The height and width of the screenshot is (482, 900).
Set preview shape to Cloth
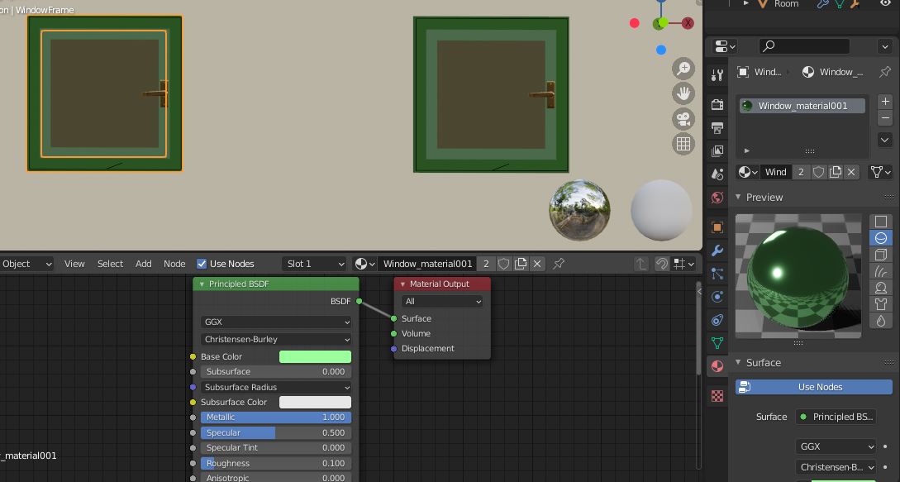pos(881,304)
